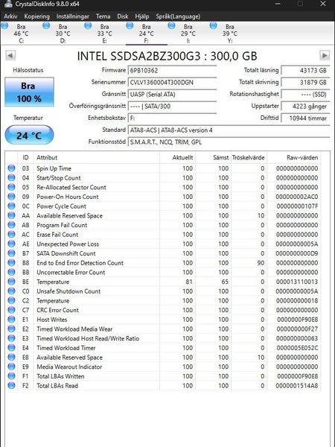Go to next disk with right arrow
The image size is (335, 447).
(325, 55)
